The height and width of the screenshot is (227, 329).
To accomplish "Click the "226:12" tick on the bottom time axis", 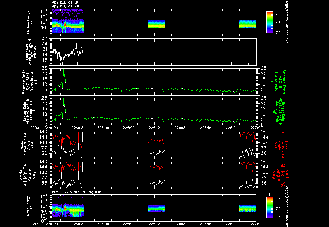I will (x=154, y=224).
